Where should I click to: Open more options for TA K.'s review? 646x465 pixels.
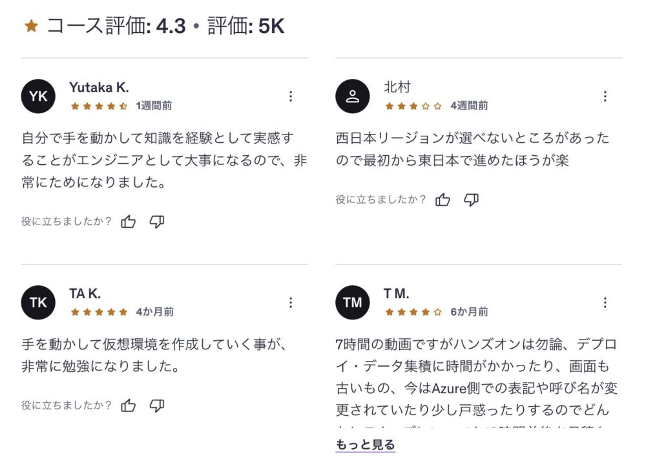click(291, 302)
